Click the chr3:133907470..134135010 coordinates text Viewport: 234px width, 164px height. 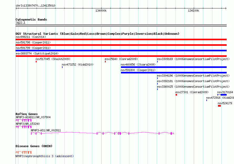coord(35,6)
